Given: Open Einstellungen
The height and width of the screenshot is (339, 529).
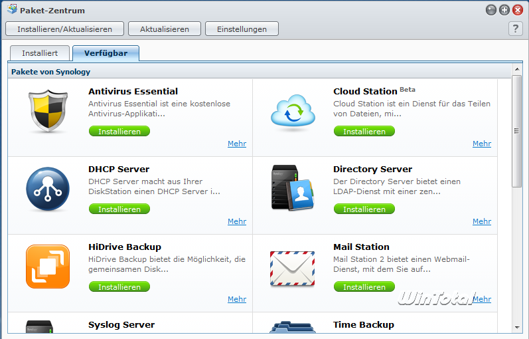Looking at the screenshot, I should (242, 29).
